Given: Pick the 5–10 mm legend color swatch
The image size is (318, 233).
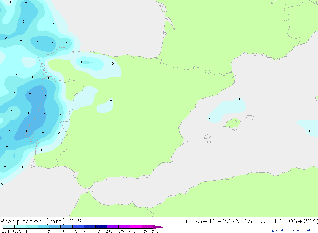Looking at the screenshot, I should (x=55, y=227).
